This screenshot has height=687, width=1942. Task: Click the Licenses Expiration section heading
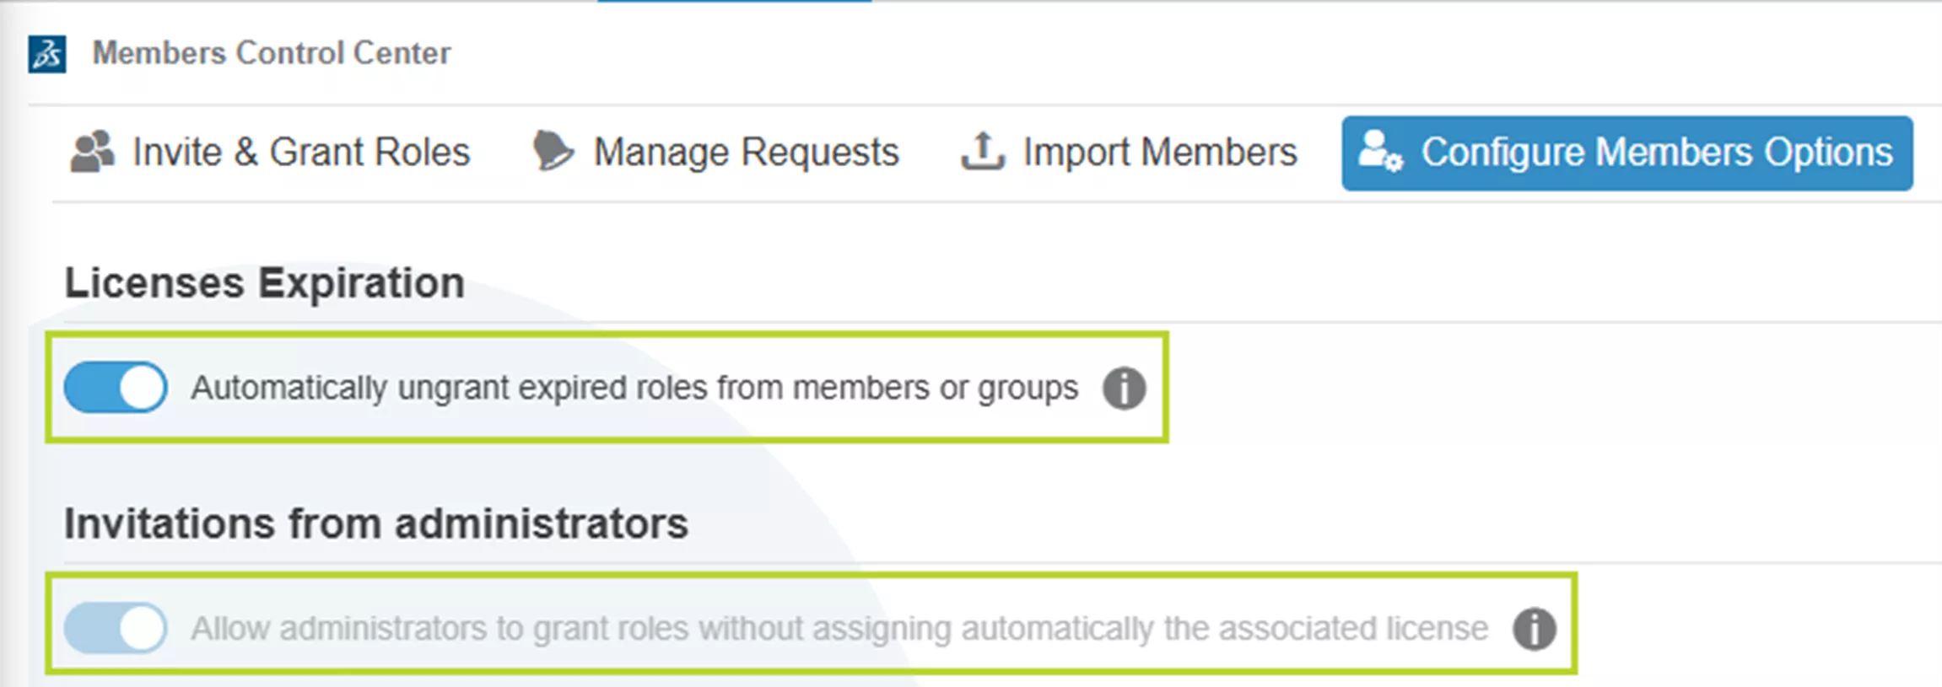point(264,283)
